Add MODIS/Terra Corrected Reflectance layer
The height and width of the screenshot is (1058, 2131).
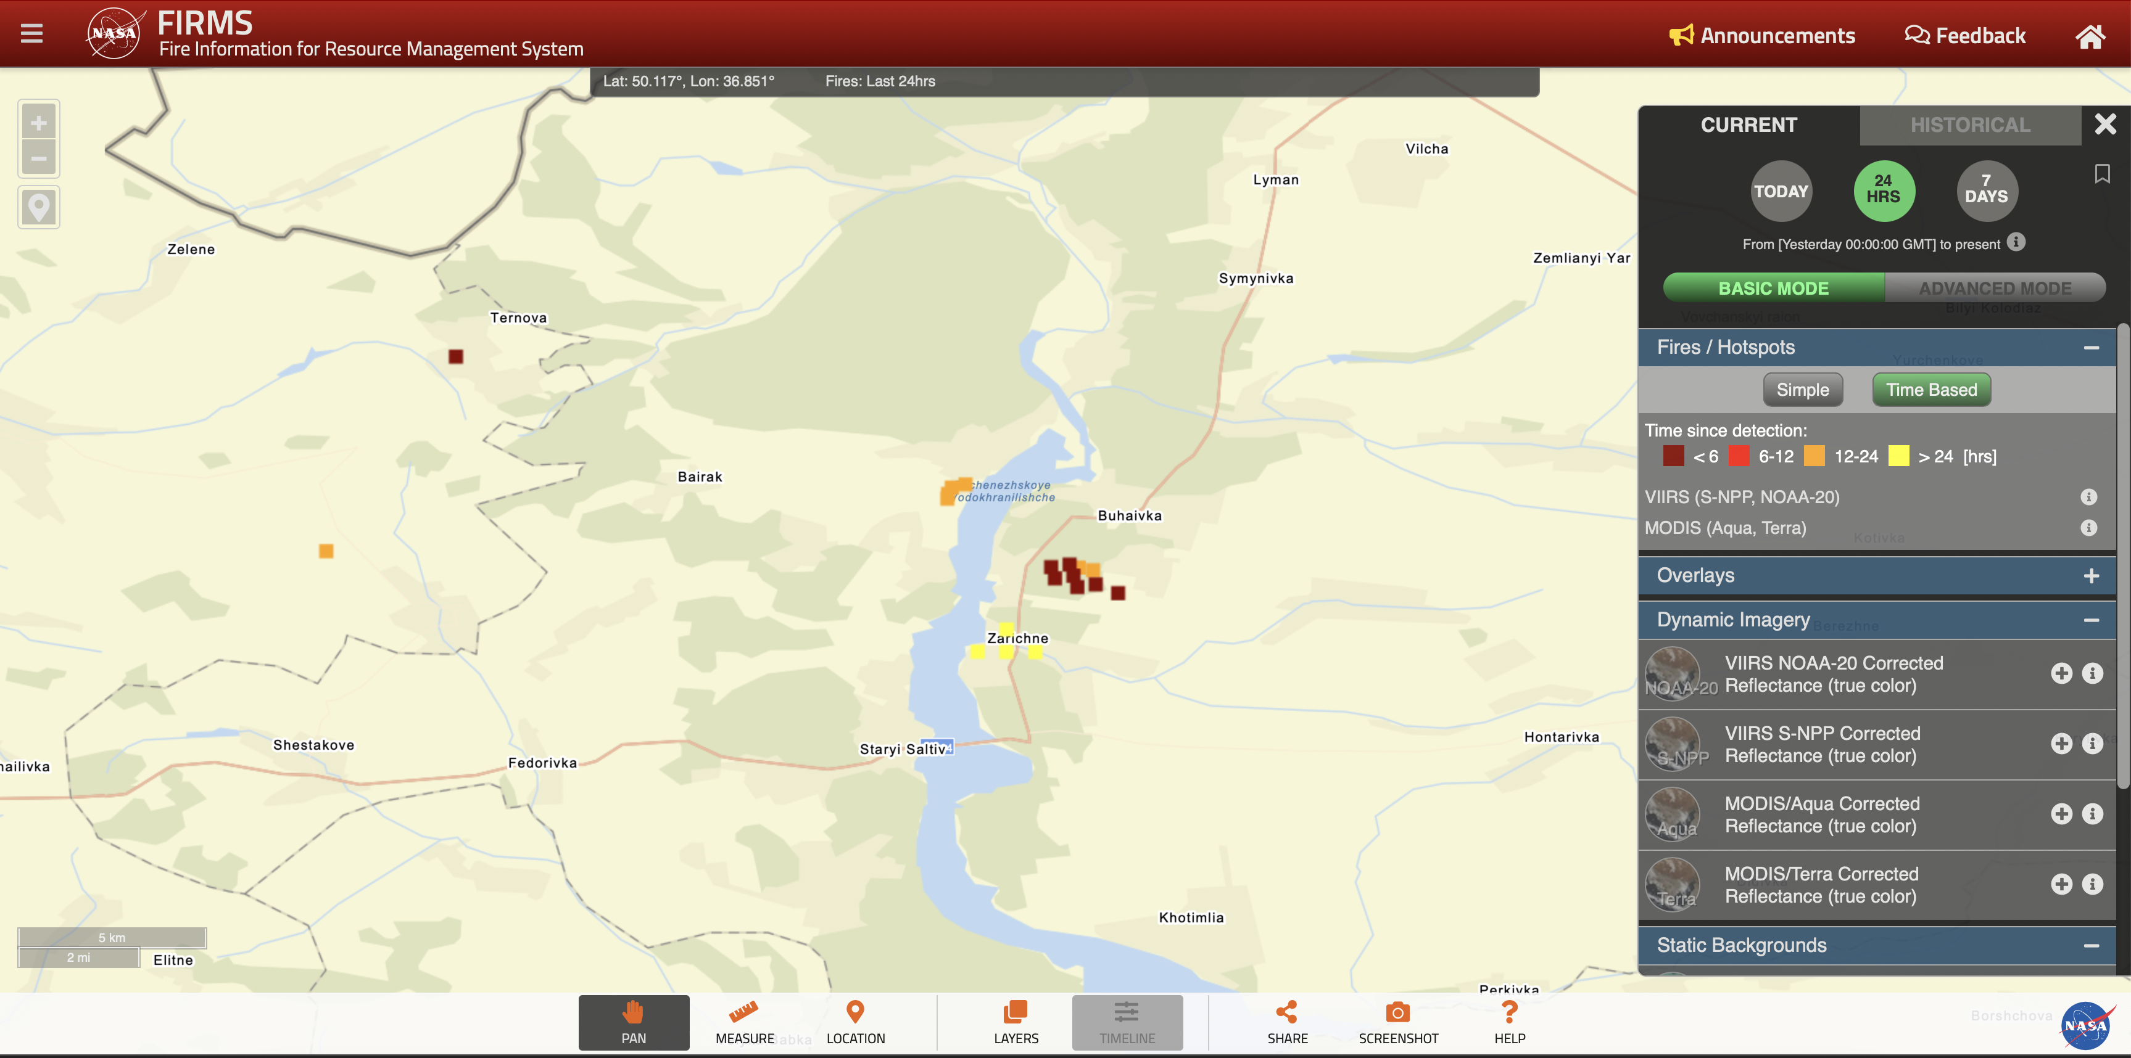click(x=2061, y=884)
